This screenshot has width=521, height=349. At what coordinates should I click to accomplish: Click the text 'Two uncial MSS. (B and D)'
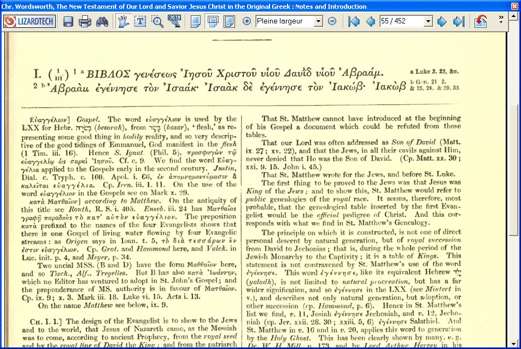click(84, 265)
